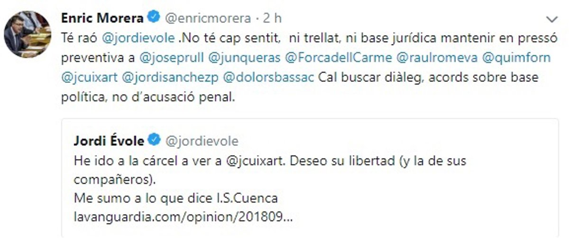Open the @dolorsbassac mention
569x238 pixels.
269,78
